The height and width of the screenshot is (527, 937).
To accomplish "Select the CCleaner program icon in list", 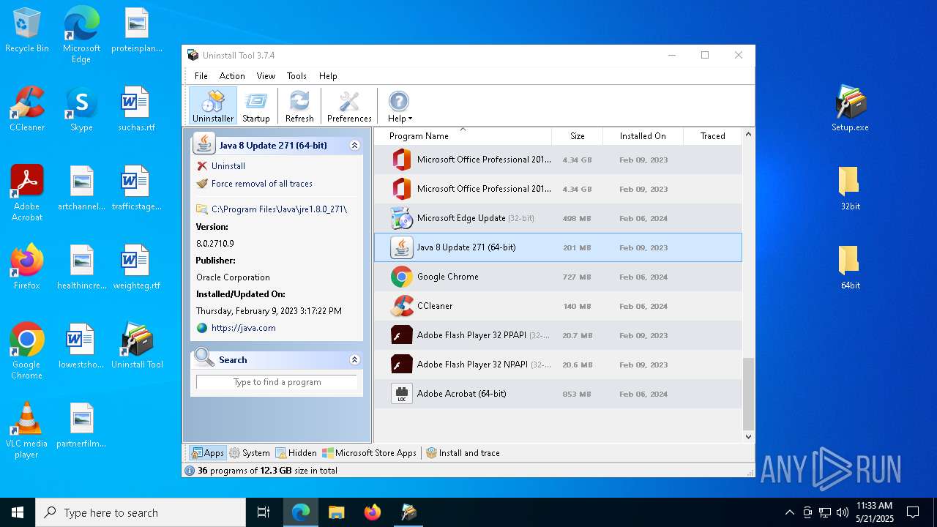I will coord(401,306).
